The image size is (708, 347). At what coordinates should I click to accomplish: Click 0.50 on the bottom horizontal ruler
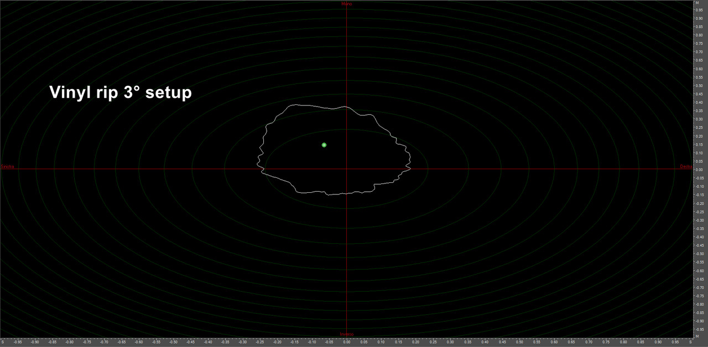tap(520, 343)
